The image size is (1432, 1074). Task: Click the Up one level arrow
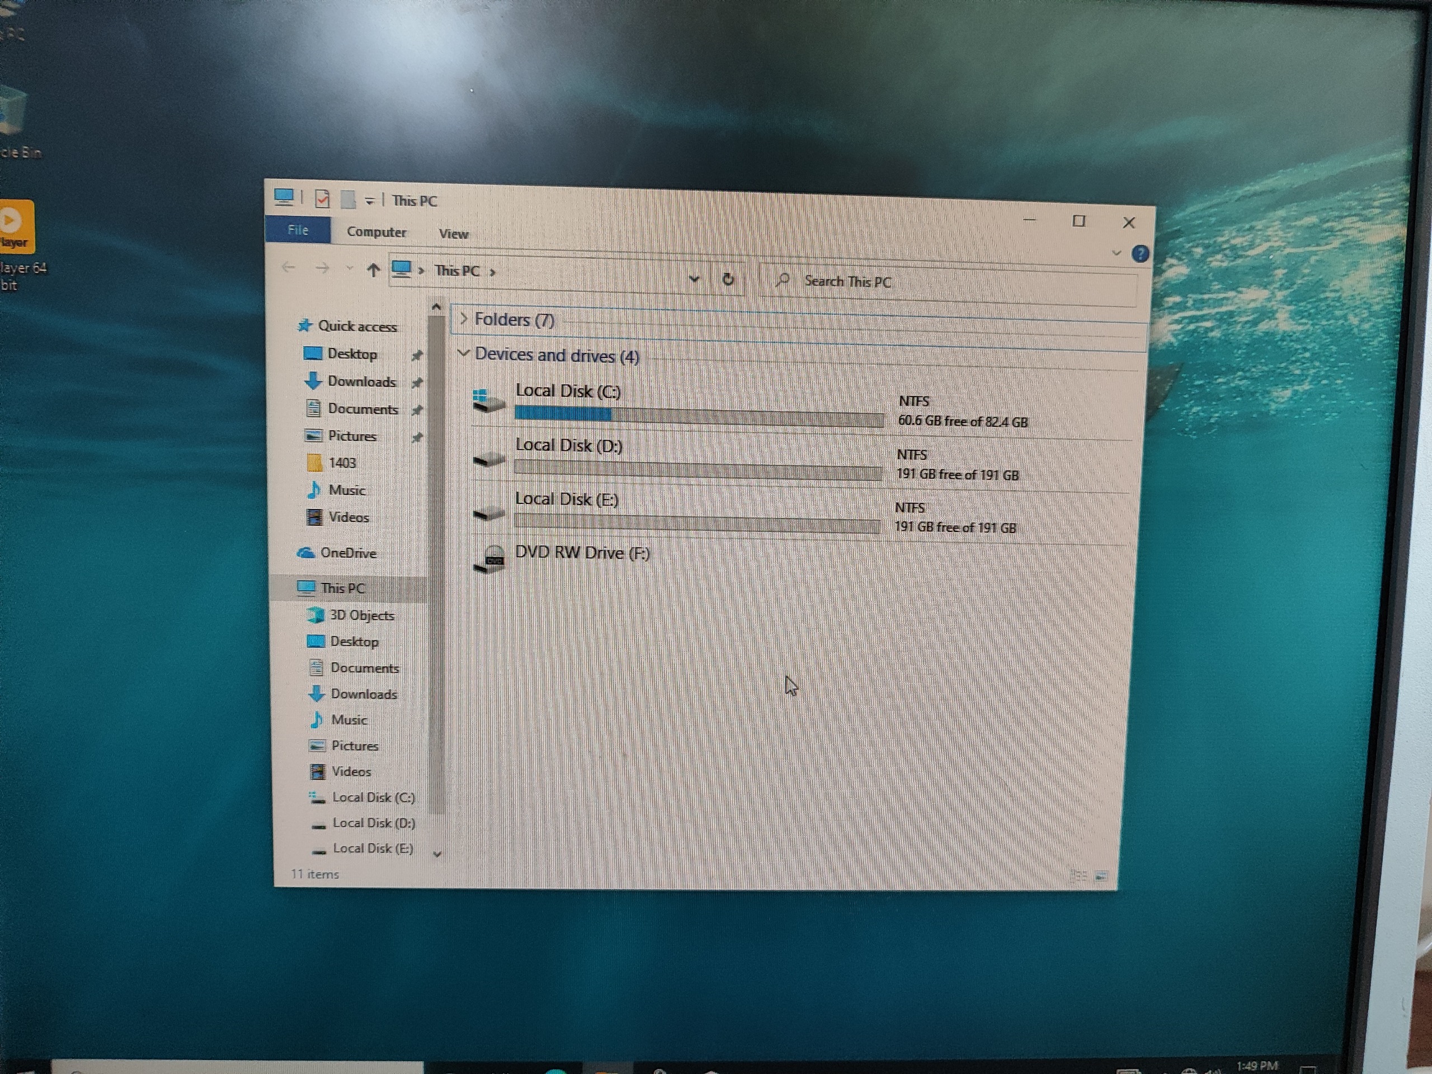pos(373,269)
